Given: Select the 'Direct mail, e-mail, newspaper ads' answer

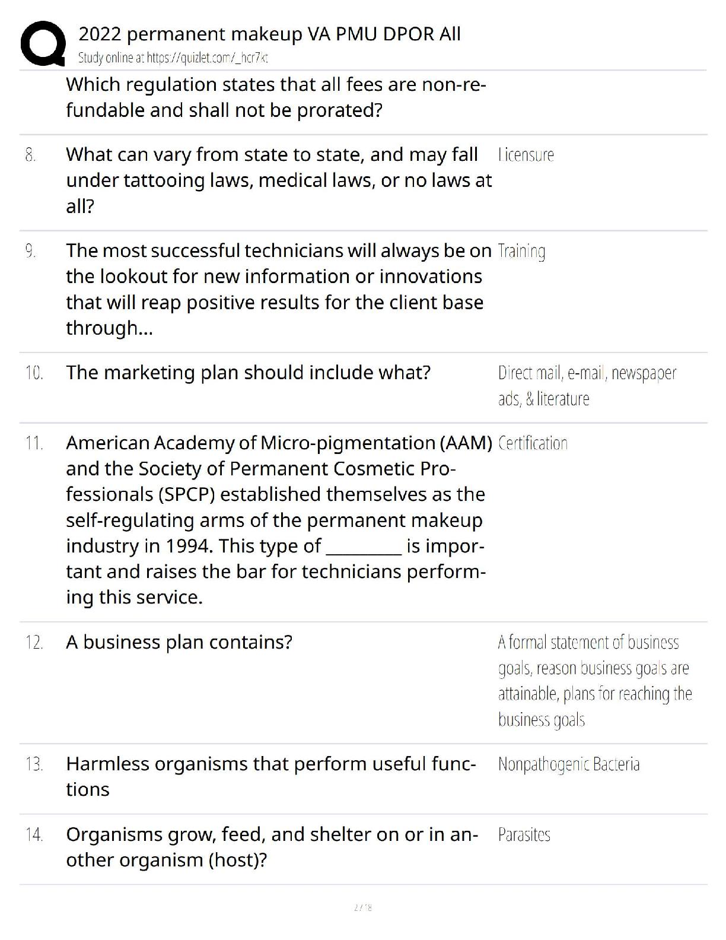Looking at the screenshot, I should [x=587, y=386].
